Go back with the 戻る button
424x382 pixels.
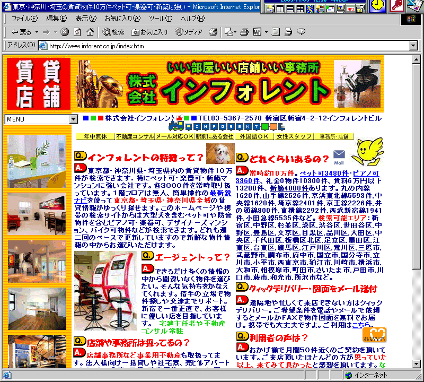click(21, 32)
